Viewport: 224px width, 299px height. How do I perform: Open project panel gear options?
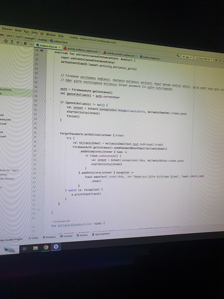(x=25, y=43)
